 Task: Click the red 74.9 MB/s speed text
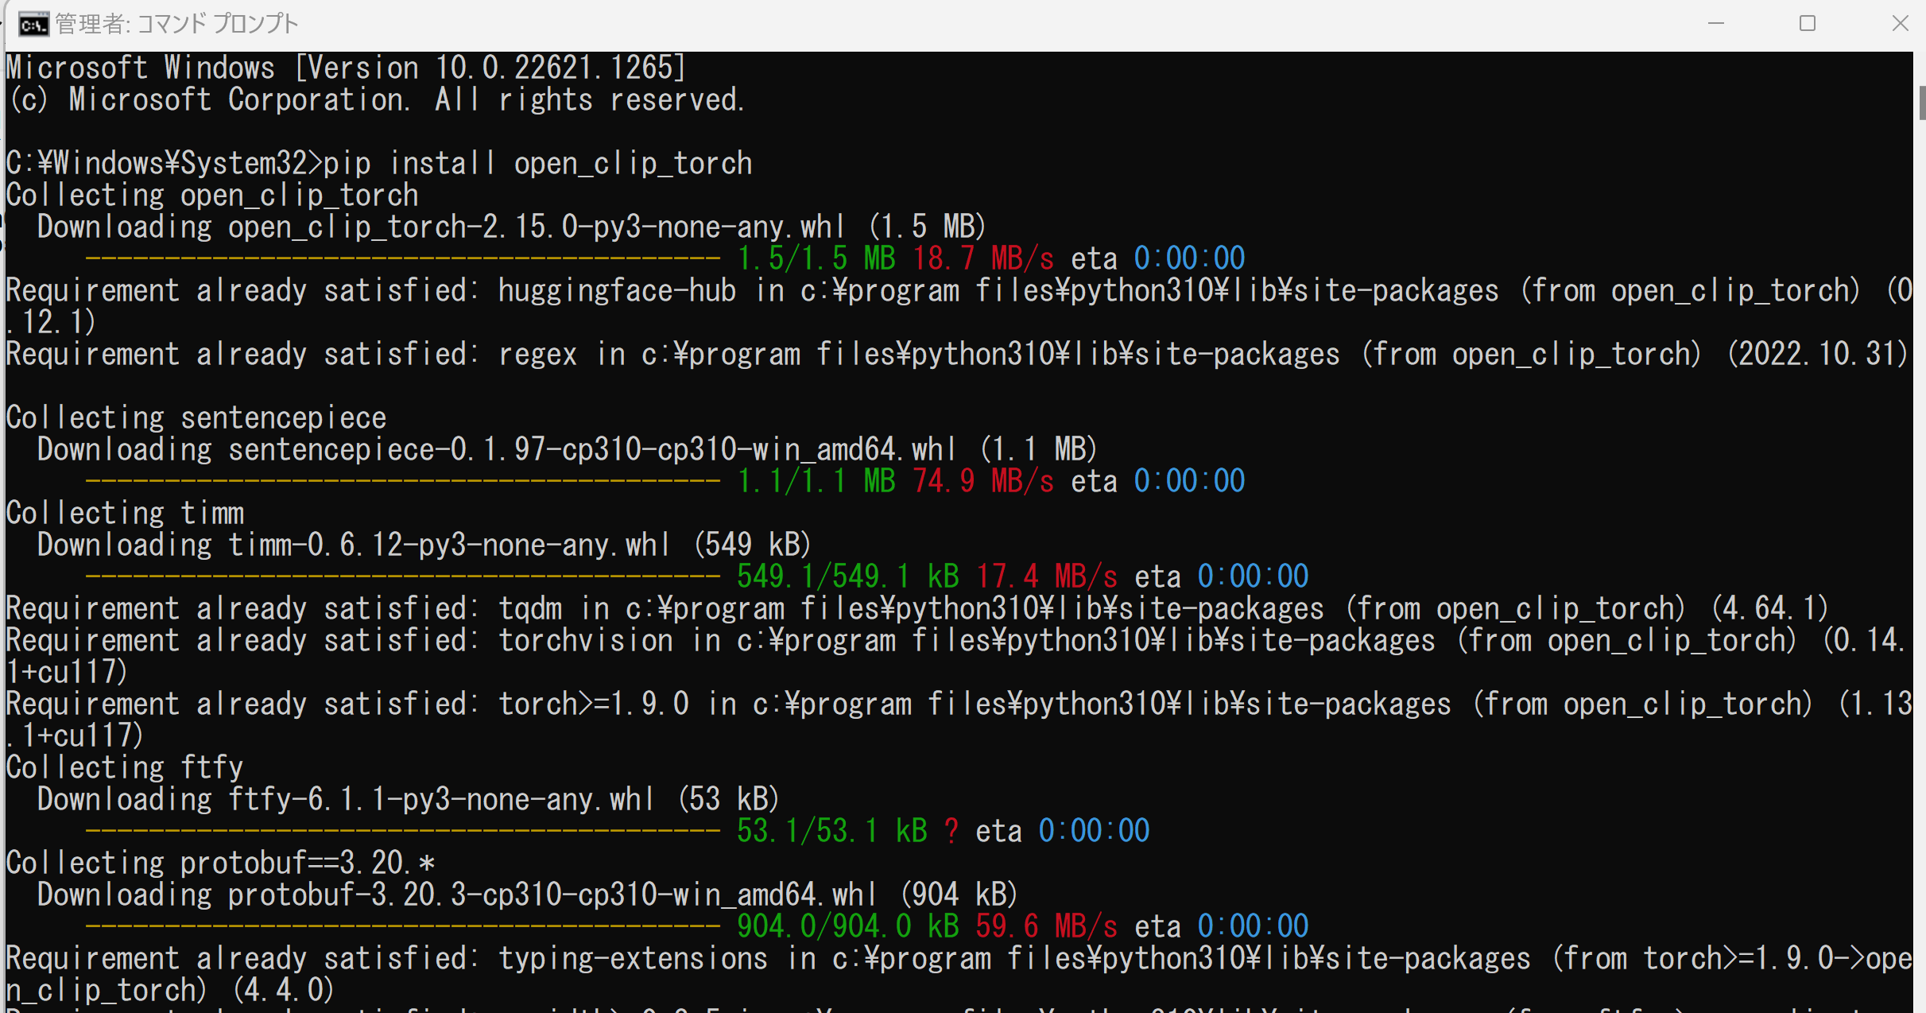coord(983,481)
